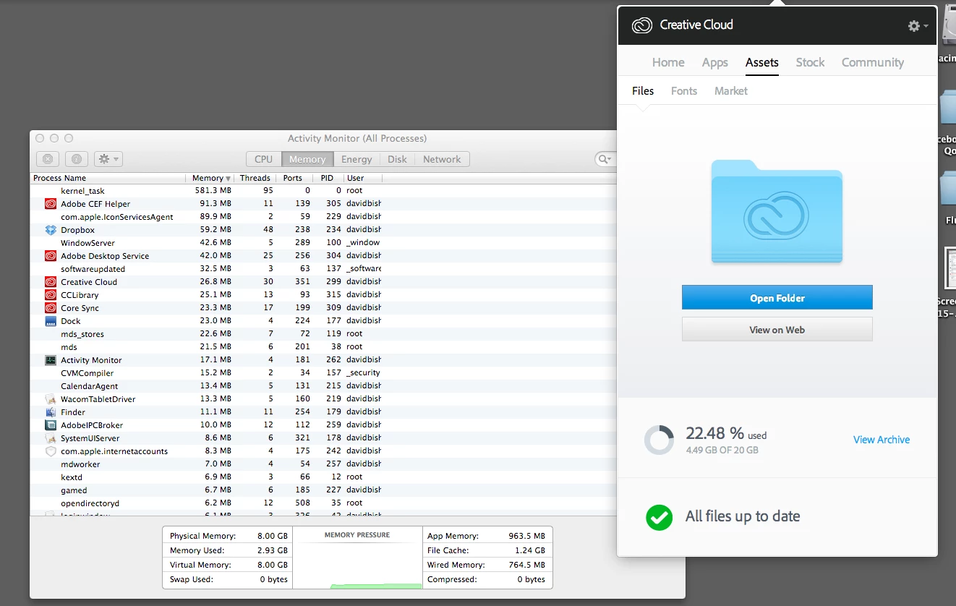
Task: Click the CCLibrary process icon
Action: click(x=51, y=295)
